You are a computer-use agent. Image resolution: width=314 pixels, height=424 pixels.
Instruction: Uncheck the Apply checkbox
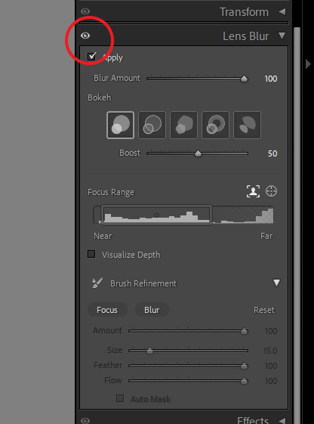[x=92, y=57]
